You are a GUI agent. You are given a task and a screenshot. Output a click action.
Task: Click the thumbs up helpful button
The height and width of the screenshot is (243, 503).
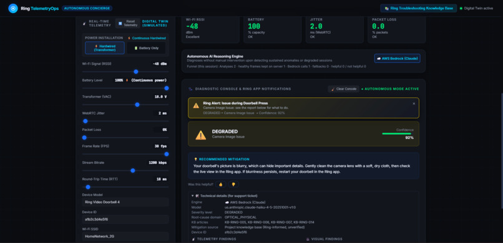tap(221, 184)
